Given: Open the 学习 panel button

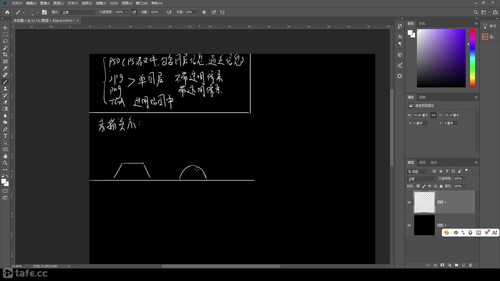Looking at the screenshot, I should pos(490,26).
